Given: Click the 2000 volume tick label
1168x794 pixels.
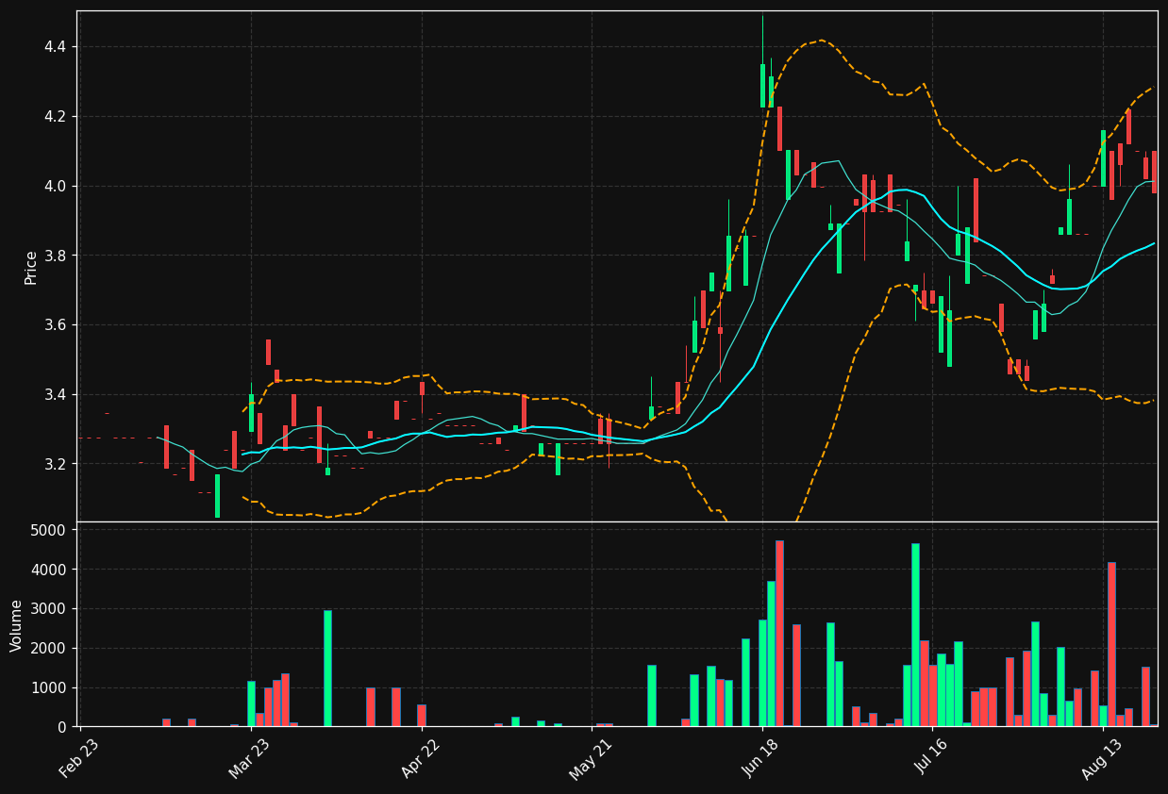Looking at the screenshot, I should (49, 649).
